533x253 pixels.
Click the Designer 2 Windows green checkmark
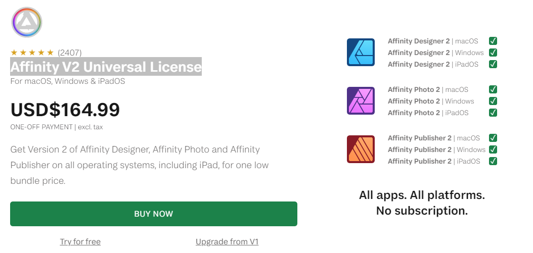(x=493, y=53)
